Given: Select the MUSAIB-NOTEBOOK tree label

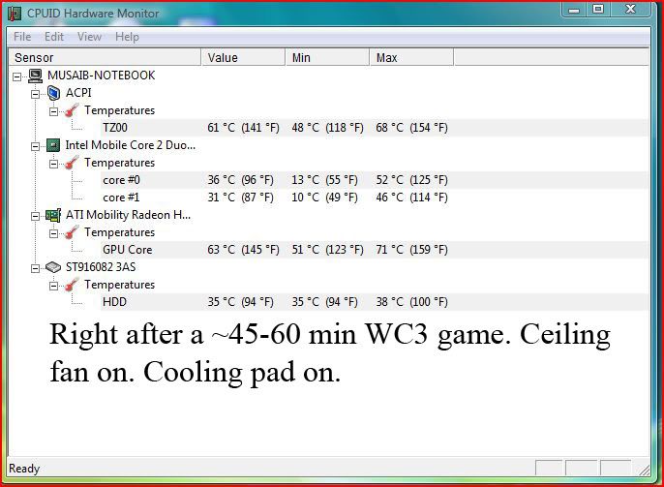Looking at the screenshot, I should click(102, 76).
